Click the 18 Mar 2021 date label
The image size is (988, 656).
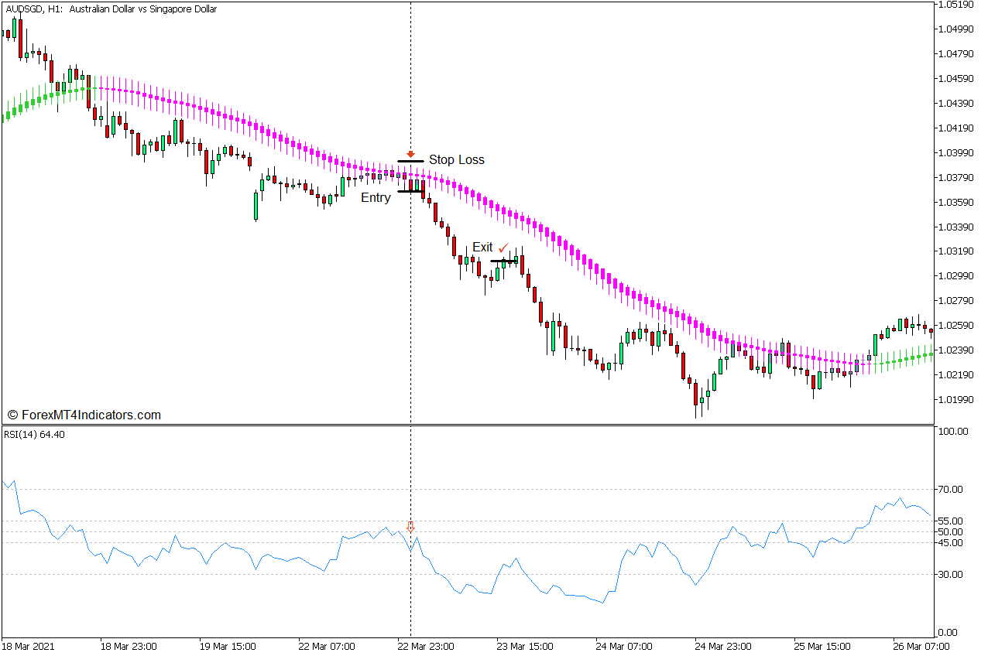tap(29, 646)
